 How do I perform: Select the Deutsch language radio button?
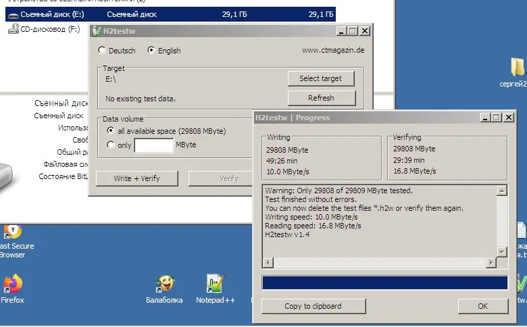[x=102, y=51]
